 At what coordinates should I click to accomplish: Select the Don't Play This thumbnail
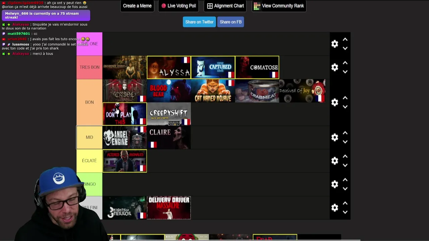[x=125, y=114]
